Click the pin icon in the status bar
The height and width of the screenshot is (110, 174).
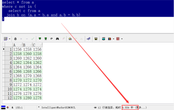(x=95, y=107)
